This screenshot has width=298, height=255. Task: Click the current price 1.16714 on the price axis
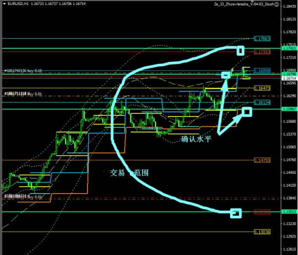point(289,79)
